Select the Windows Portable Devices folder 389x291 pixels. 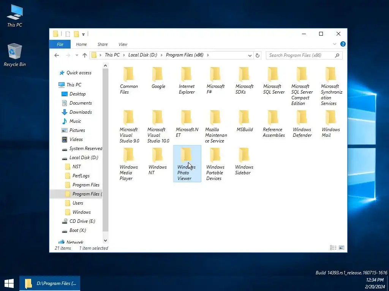pyautogui.click(x=215, y=164)
